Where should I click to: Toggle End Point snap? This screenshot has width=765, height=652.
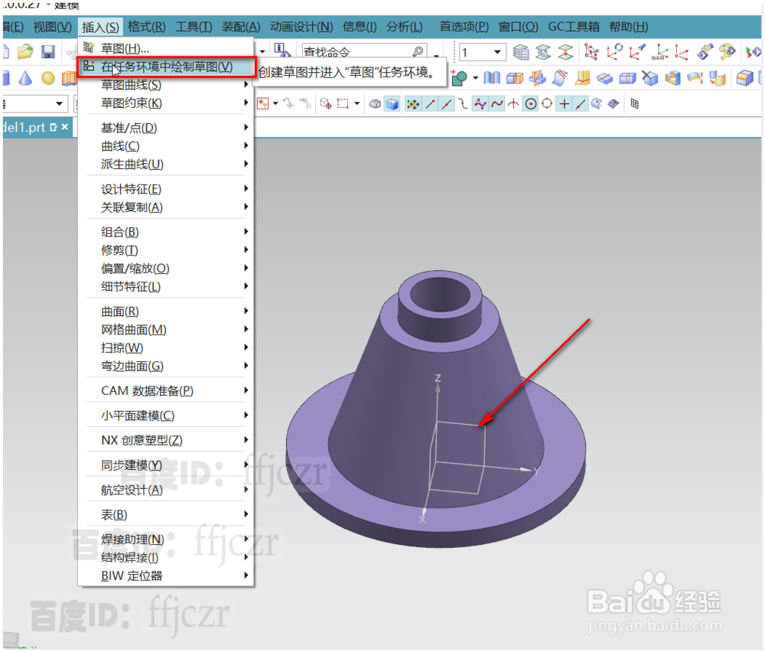click(x=430, y=103)
